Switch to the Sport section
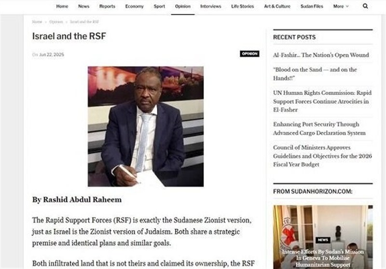 tap(159, 6)
